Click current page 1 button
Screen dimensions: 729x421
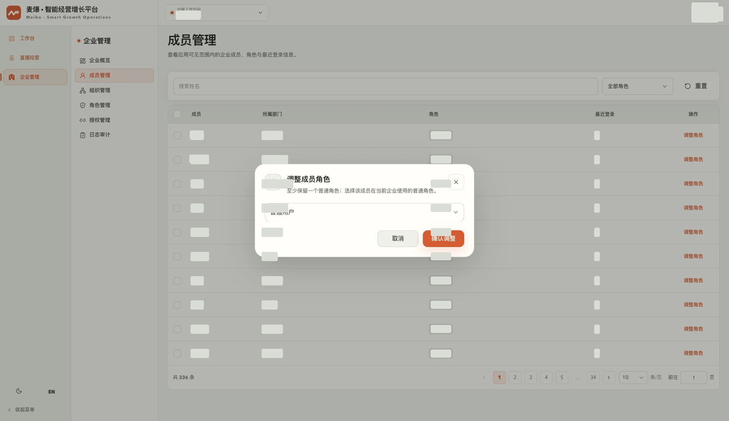pyautogui.click(x=499, y=377)
